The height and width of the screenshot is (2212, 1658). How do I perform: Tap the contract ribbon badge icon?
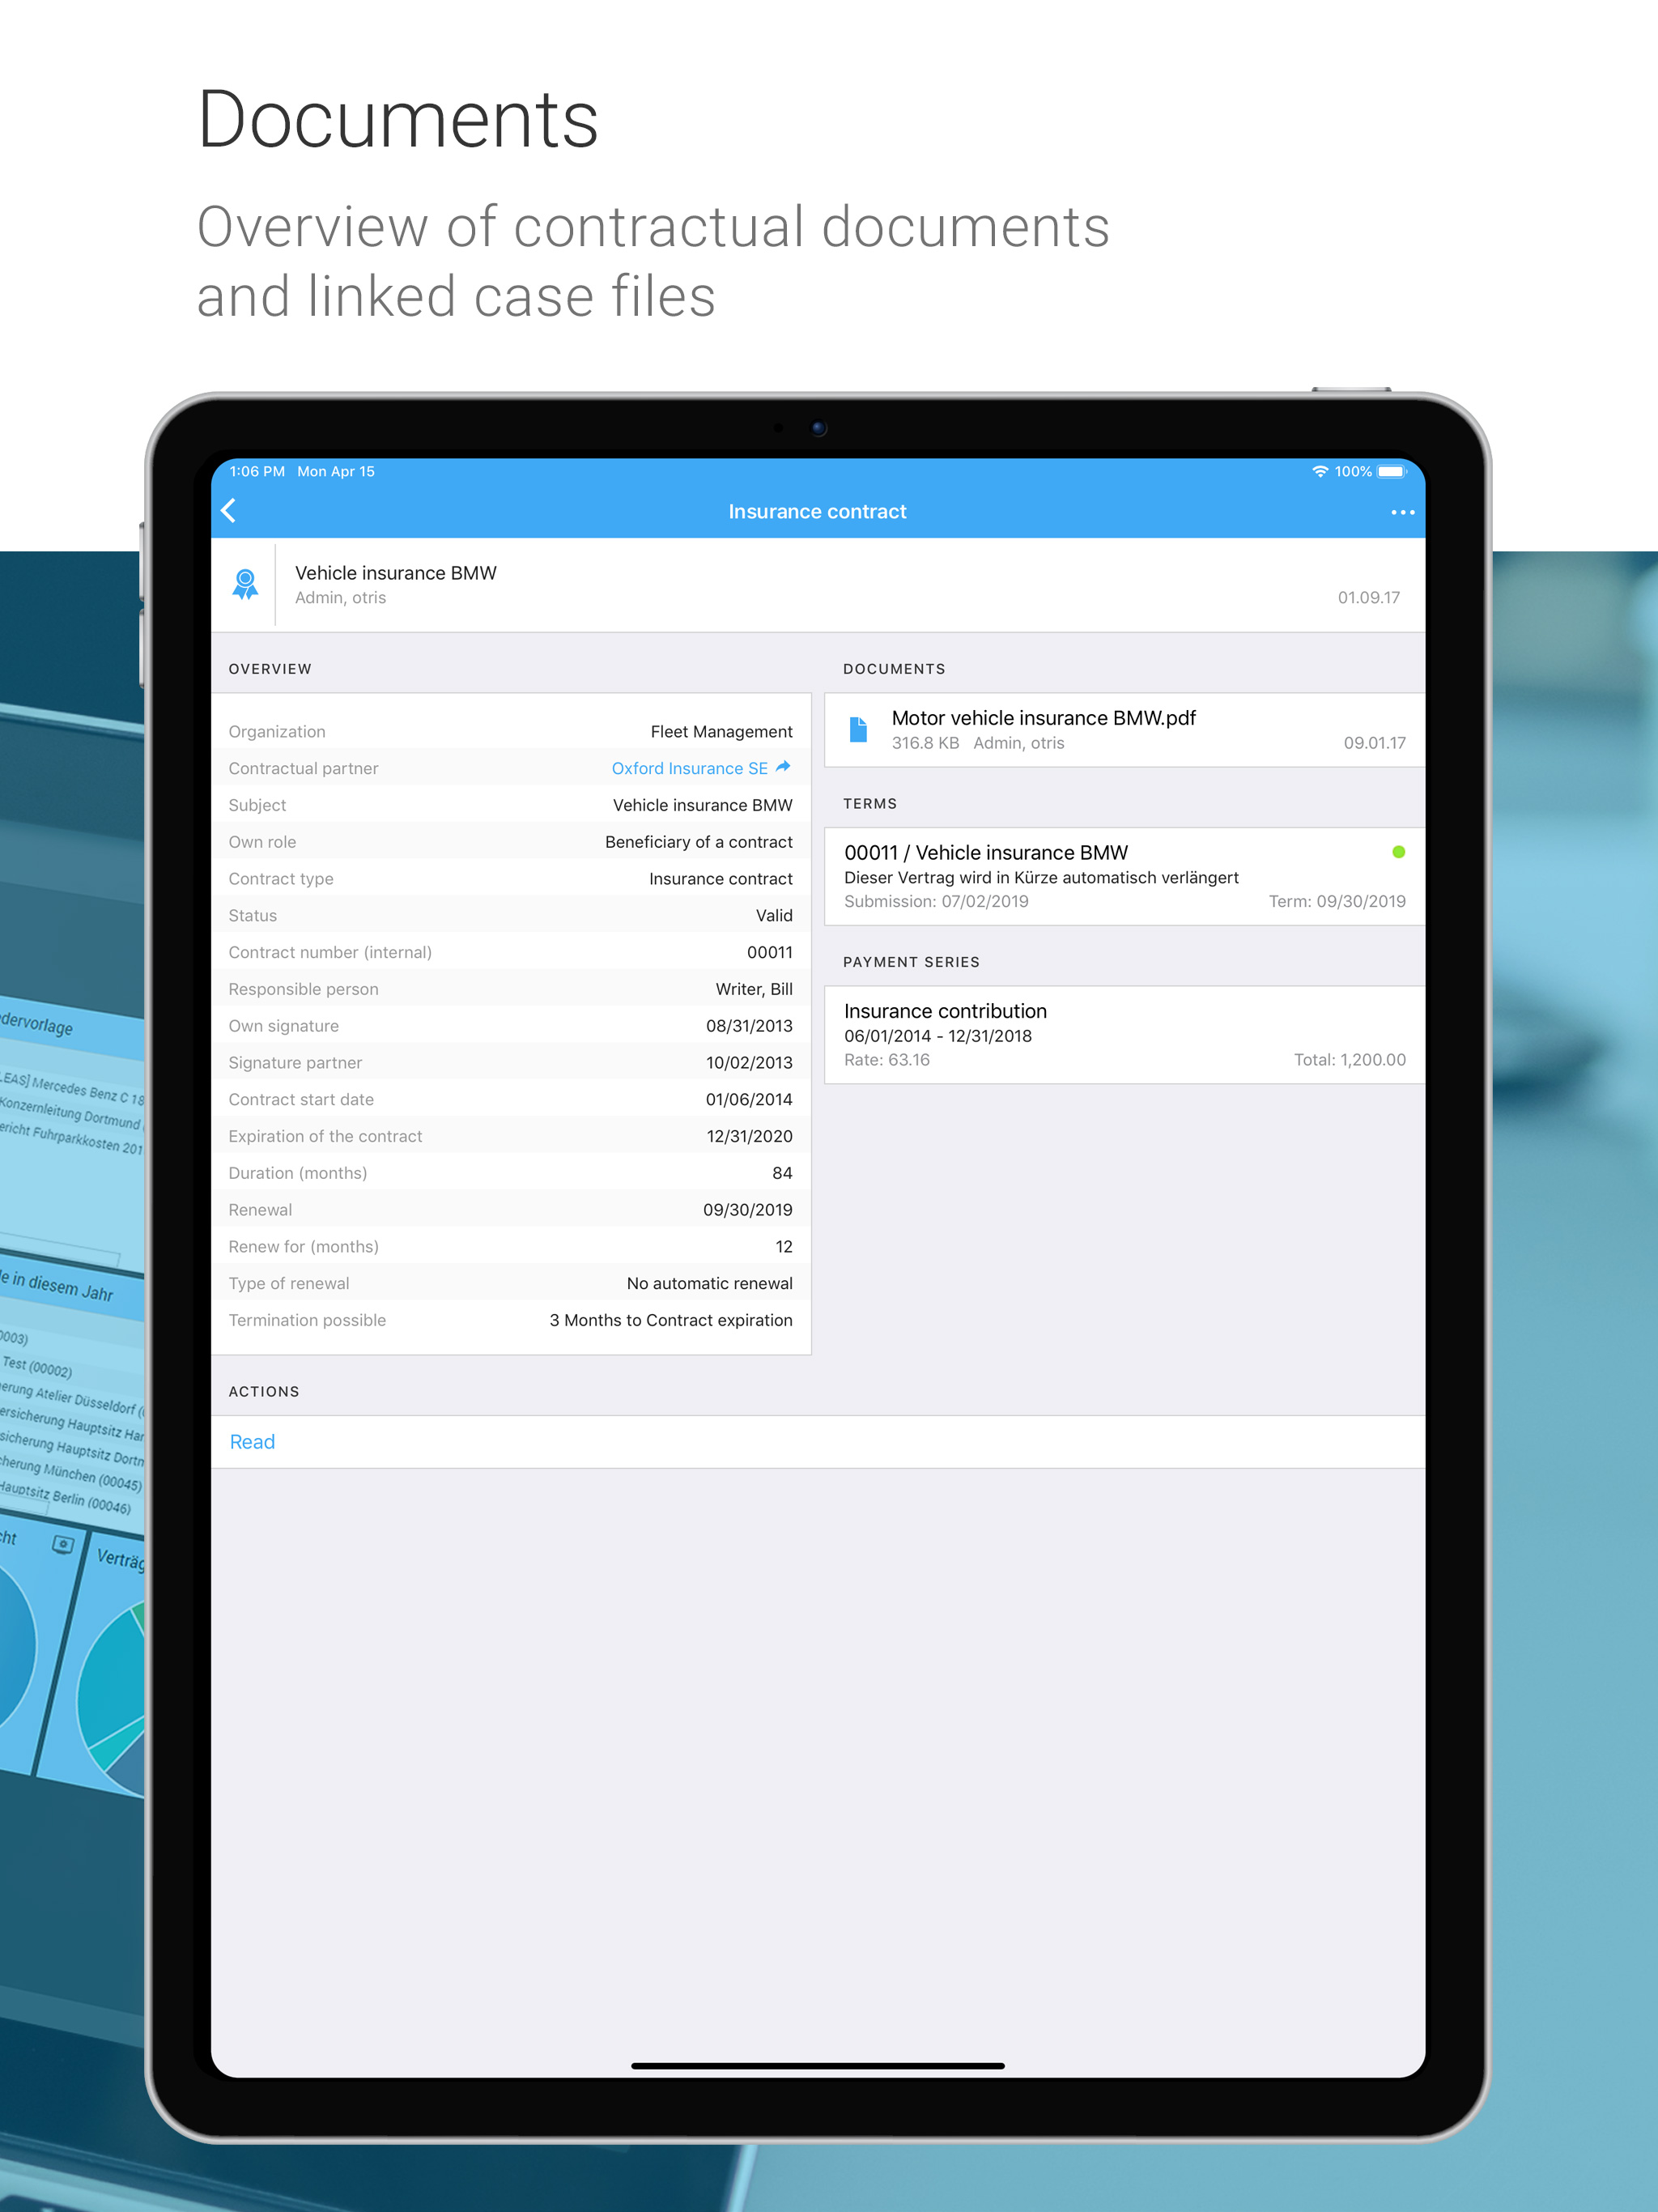[245, 584]
